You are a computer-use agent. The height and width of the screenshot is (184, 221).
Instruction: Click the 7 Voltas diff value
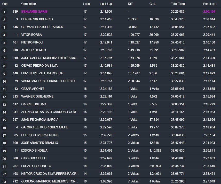click(133, 181)
